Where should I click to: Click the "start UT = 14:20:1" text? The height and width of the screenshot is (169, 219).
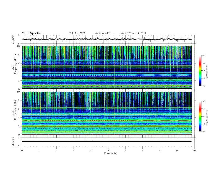point(134,33)
